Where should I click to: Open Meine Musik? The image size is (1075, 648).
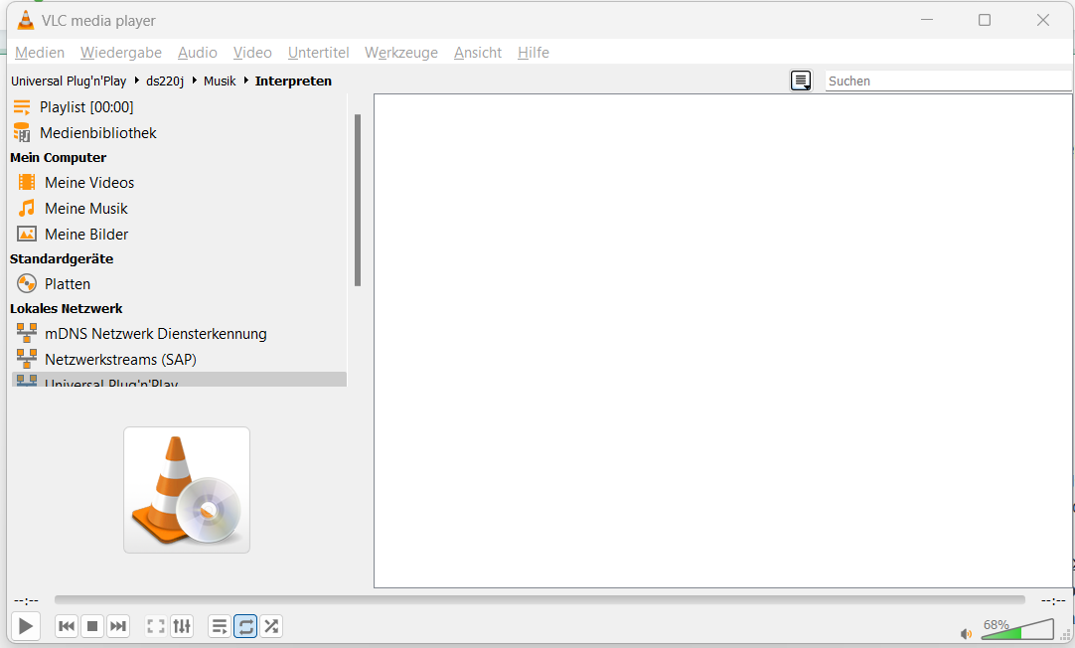[178, 209]
